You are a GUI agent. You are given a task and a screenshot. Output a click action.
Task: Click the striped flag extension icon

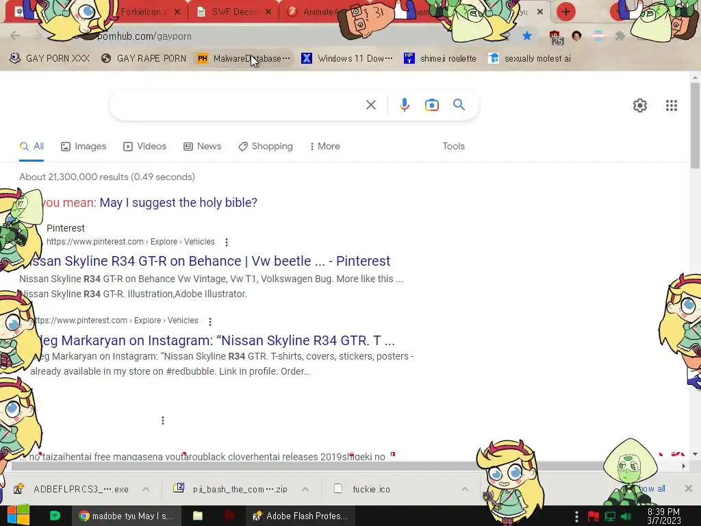(598, 36)
